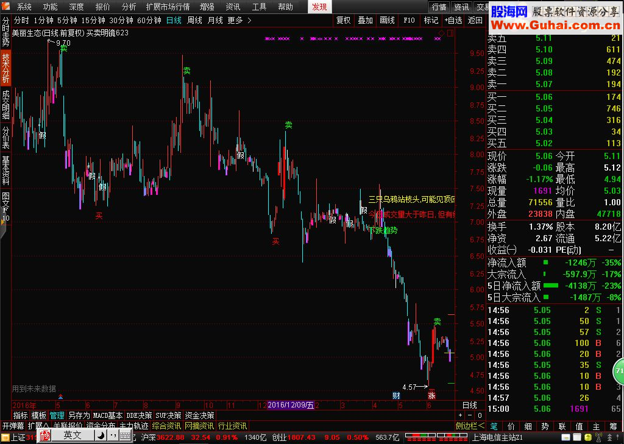Click the red window-layout icon above the chart
624x444 pixels.
[x=450, y=33]
